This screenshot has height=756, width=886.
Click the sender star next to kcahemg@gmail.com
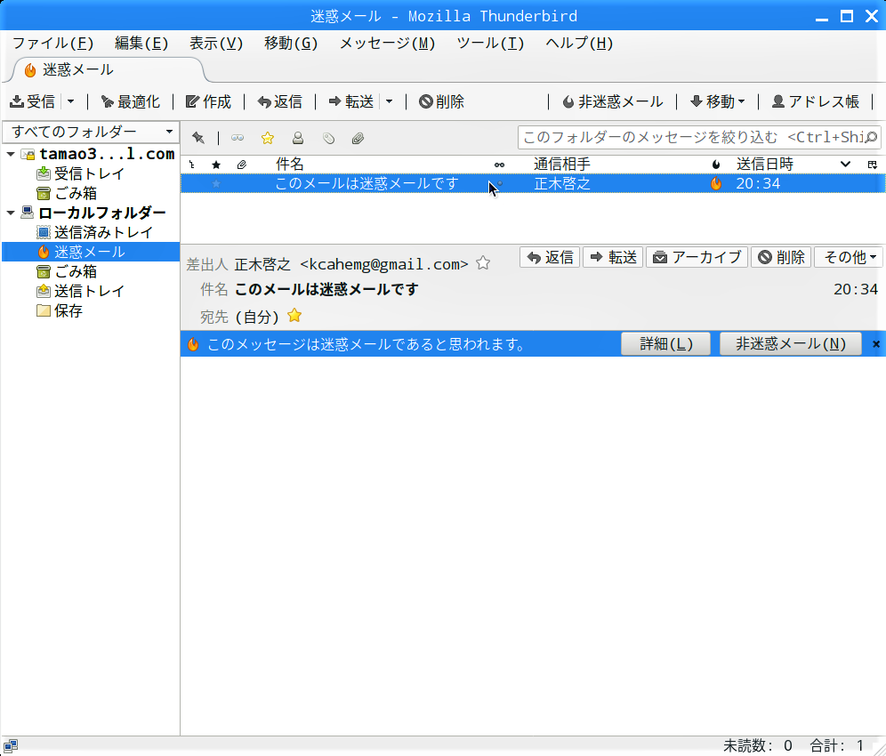[483, 263]
